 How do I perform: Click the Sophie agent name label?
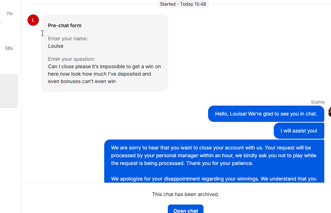(x=318, y=102)
